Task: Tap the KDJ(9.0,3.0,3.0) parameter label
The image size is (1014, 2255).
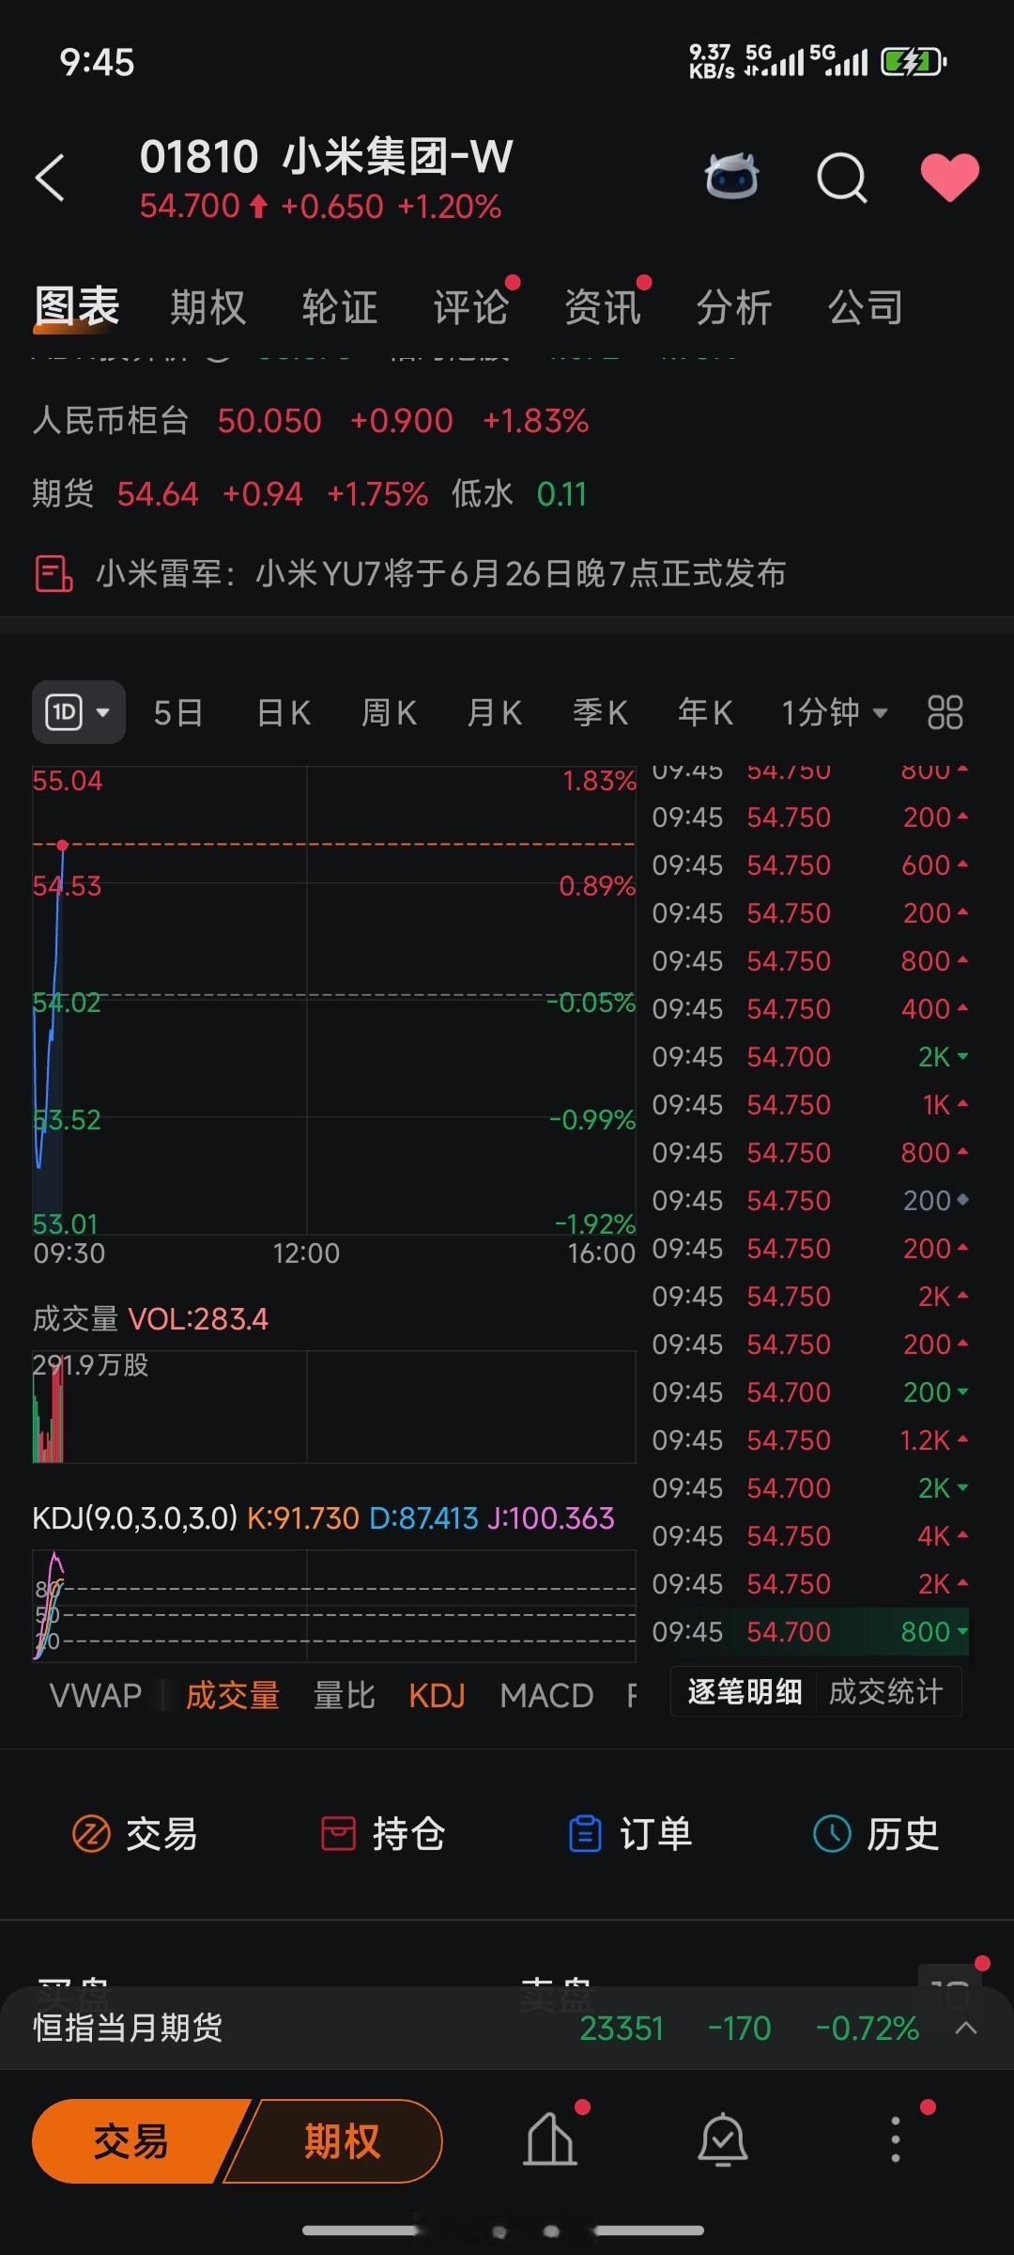Action: coord(135,1517)
